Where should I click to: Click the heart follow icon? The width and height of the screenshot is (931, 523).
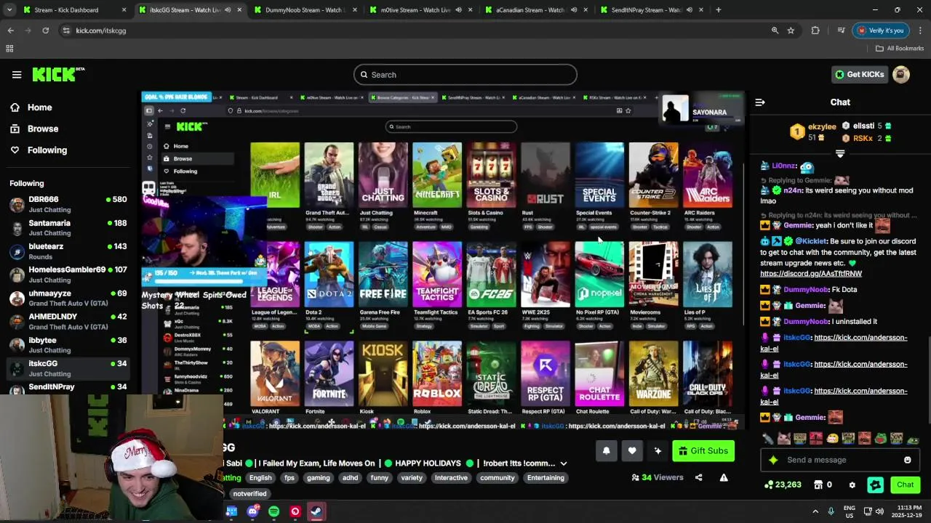(632, 451)
